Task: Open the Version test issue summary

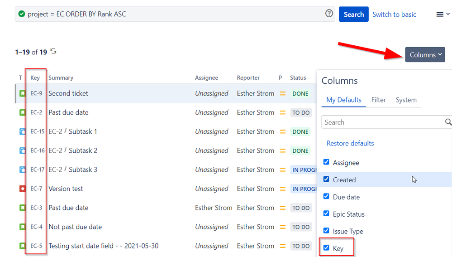Action: [66, 189]
